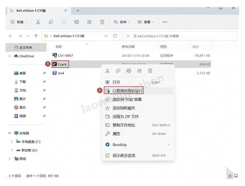Open 属性 from the context menu
The image size is (245, 186).
138,134
